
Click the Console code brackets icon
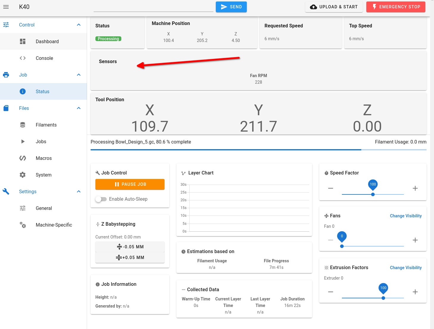pyautogui.click(x=23, y=58)
